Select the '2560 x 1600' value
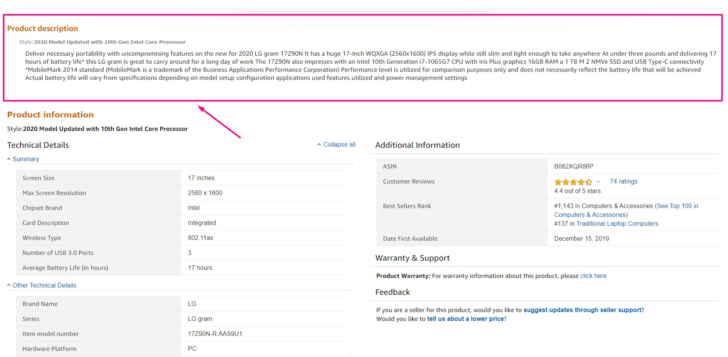Screen dimensions: 728x357 pos(205,193)
